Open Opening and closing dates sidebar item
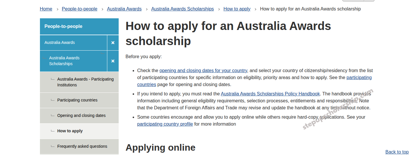The image size is (414, 155). (81, 115)
